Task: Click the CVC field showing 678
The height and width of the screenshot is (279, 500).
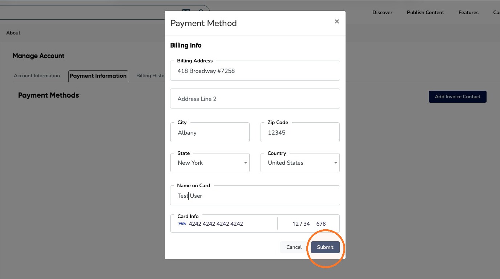Action: click(321, 224)
